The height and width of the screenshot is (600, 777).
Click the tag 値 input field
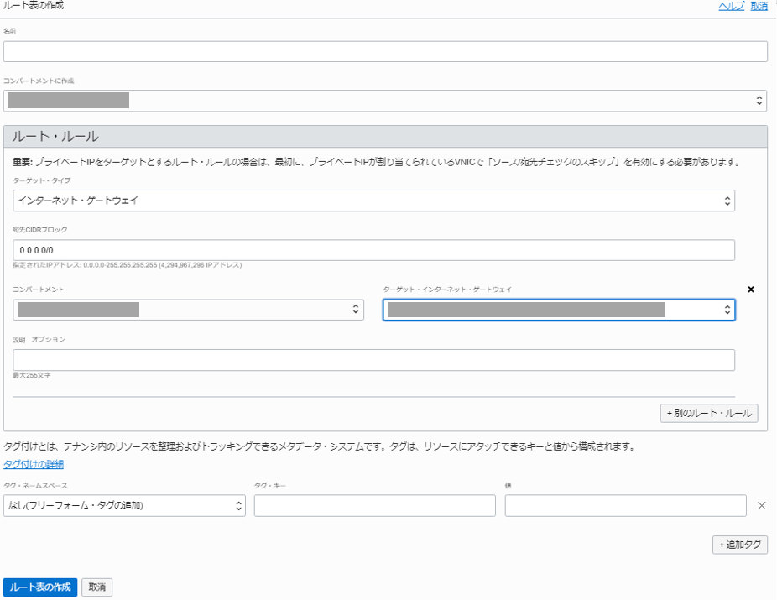point(625,505)
